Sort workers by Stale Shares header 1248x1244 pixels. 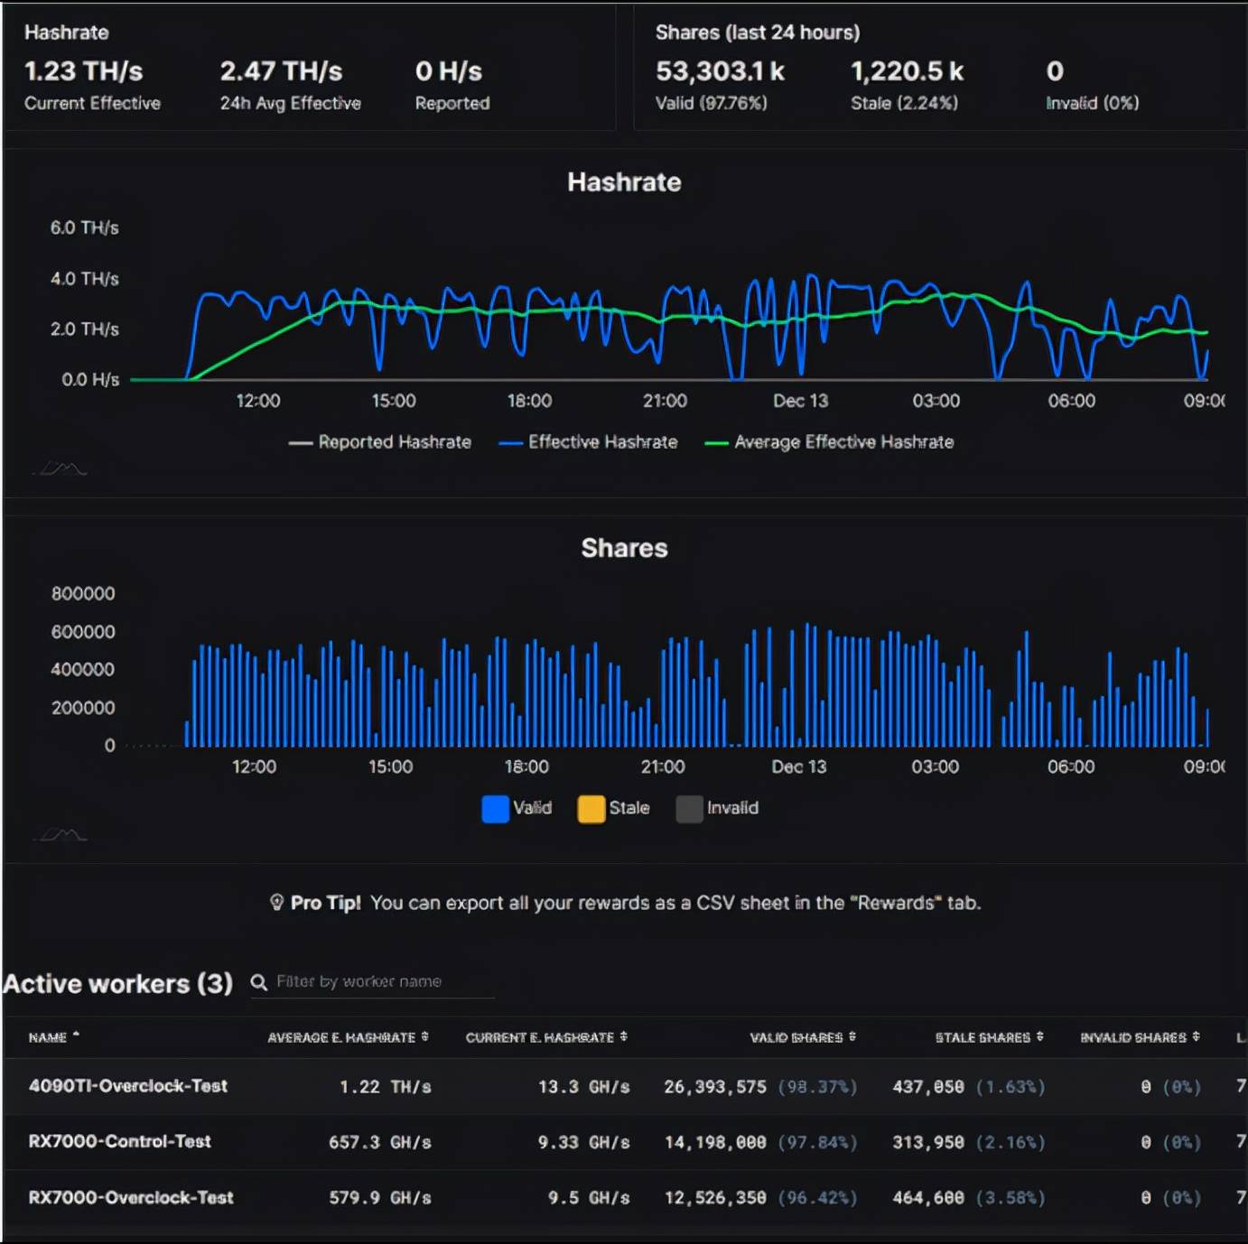[983, 1037]
